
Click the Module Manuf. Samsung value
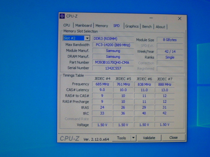[x=113, y=51]
